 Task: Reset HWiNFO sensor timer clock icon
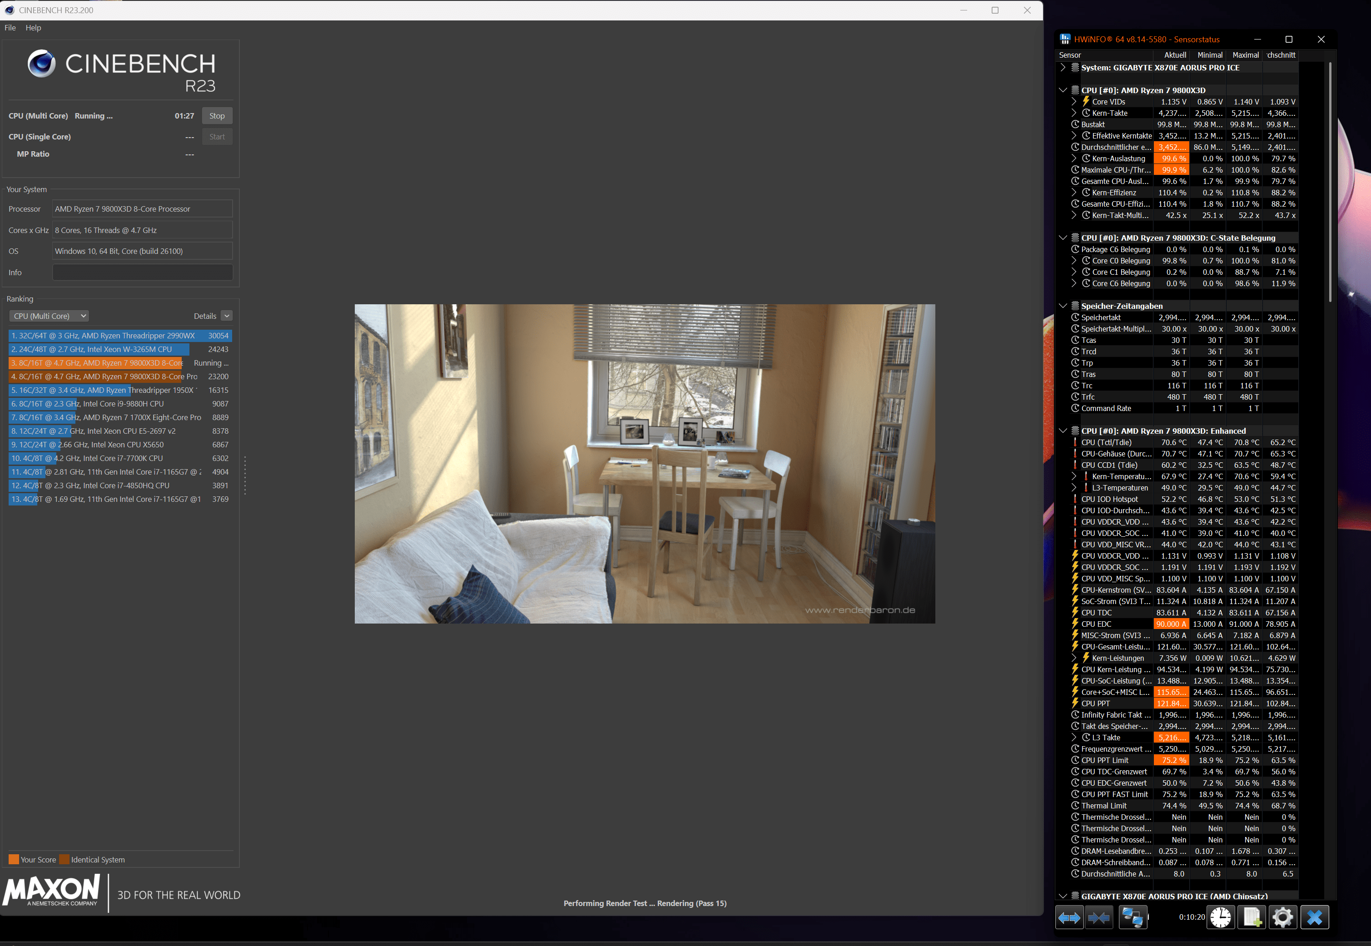point(1221,917)
